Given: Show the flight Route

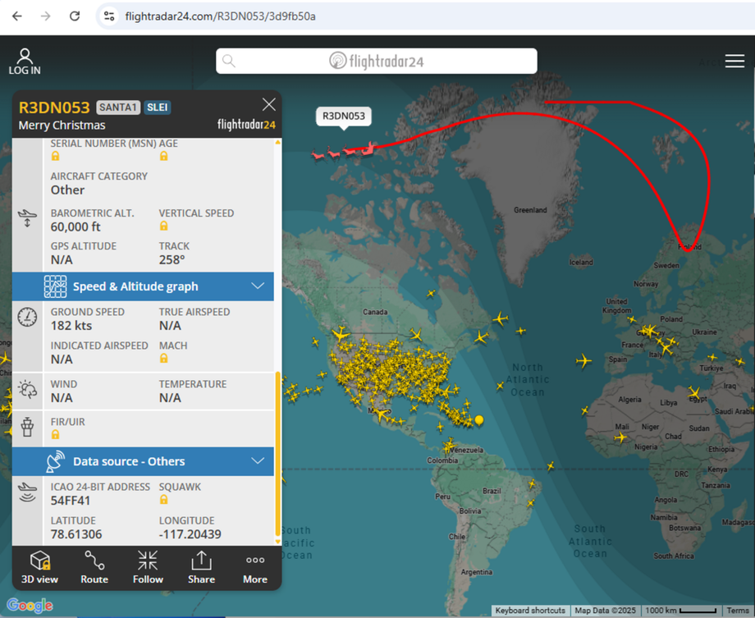Looking at the screenshot, I should [x=94, y=567].
